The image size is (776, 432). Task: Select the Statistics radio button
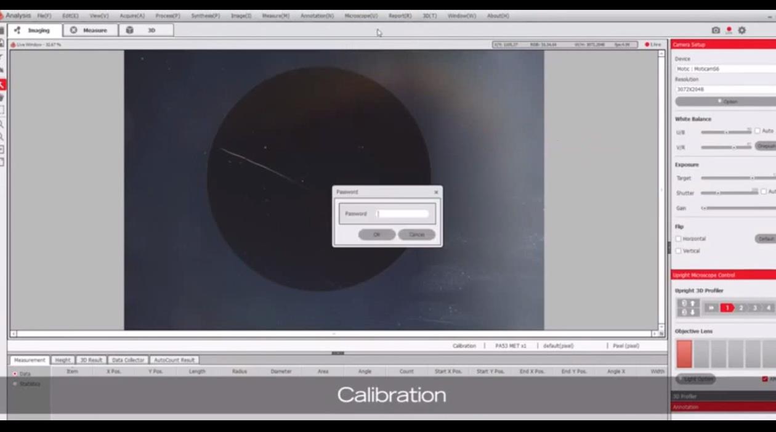click(15, 384)
